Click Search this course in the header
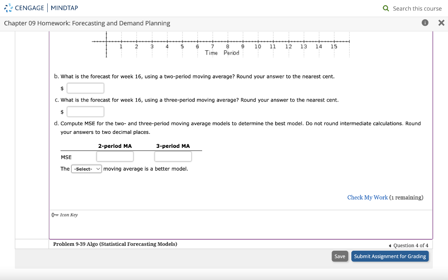The image size is (448, 280). pyautogui.click(x=416, y=8)
